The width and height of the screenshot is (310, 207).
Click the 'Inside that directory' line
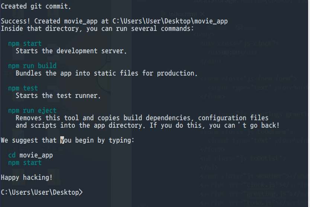coord(97,29)
